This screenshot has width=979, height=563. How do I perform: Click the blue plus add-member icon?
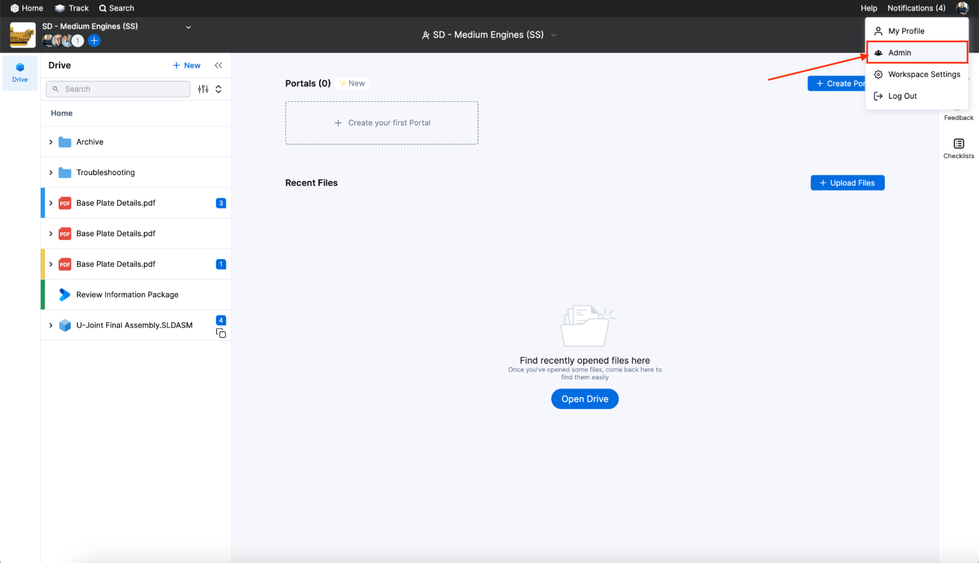click(95, 41)
